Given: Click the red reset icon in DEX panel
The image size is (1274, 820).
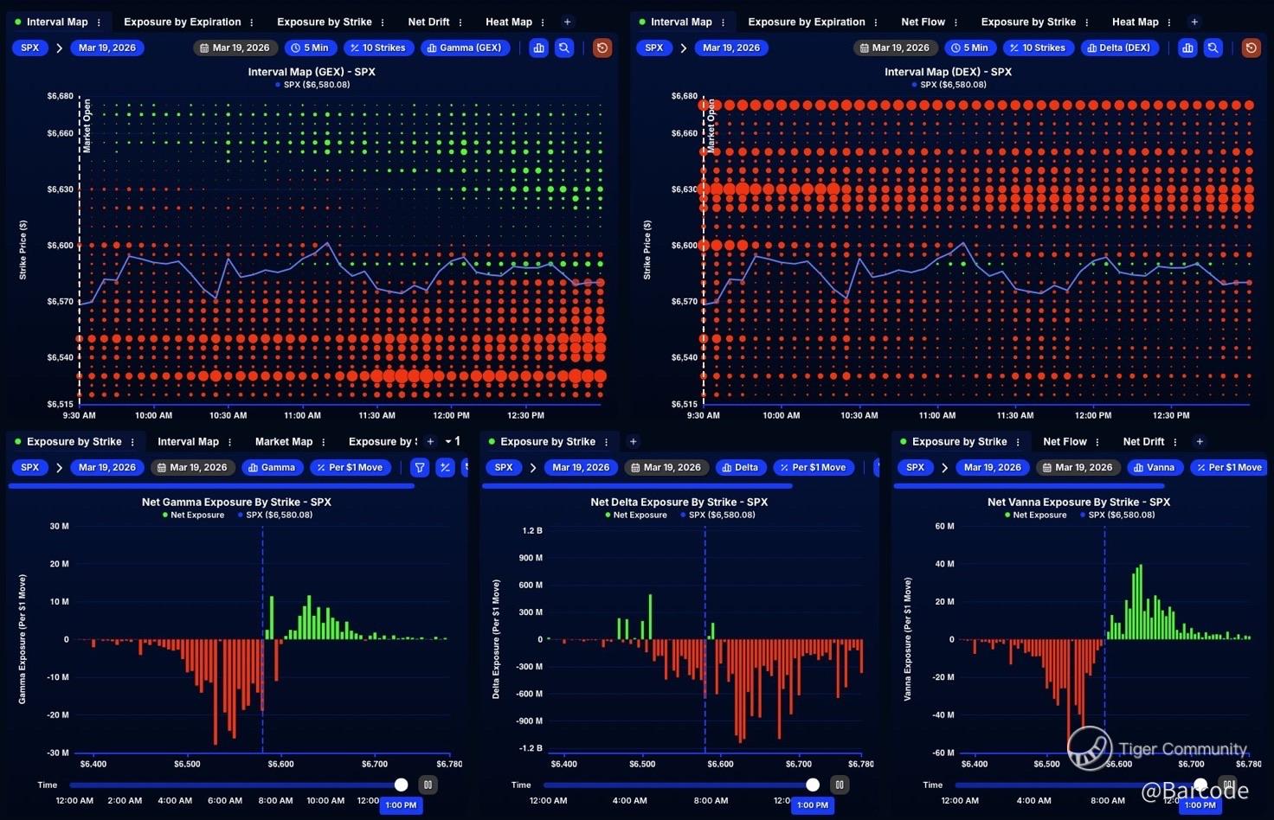Looking at the screenshot, I should (1251, 48).
